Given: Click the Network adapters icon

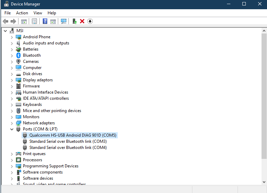Looking at the screenshot, I should (18, 123).
